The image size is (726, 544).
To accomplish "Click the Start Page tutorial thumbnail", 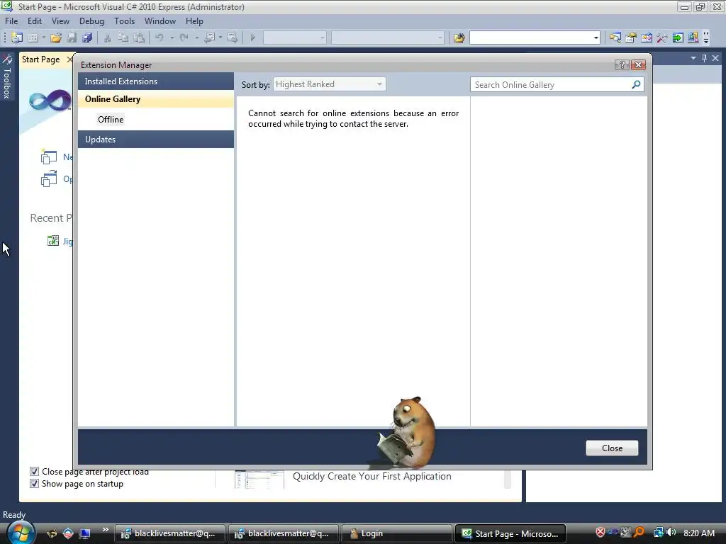I will tap(259, 480).
